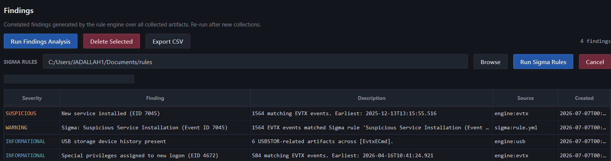Click Run Findings Analysis button
611x161 pixels.
click(41, 41)
